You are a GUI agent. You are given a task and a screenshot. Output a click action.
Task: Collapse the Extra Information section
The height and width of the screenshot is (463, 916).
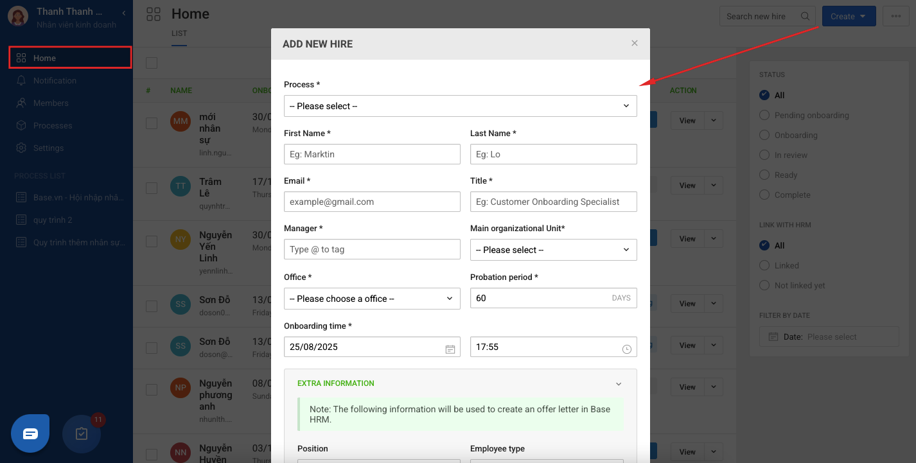(x=619, y=384)
